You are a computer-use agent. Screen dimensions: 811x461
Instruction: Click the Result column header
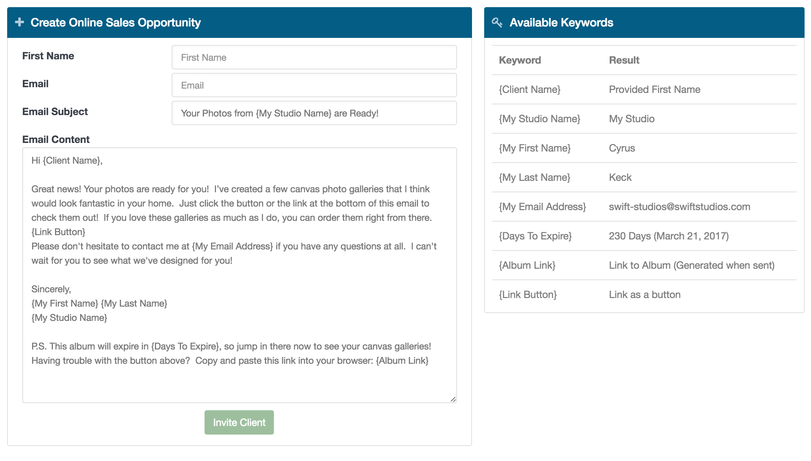click(624, 60)
